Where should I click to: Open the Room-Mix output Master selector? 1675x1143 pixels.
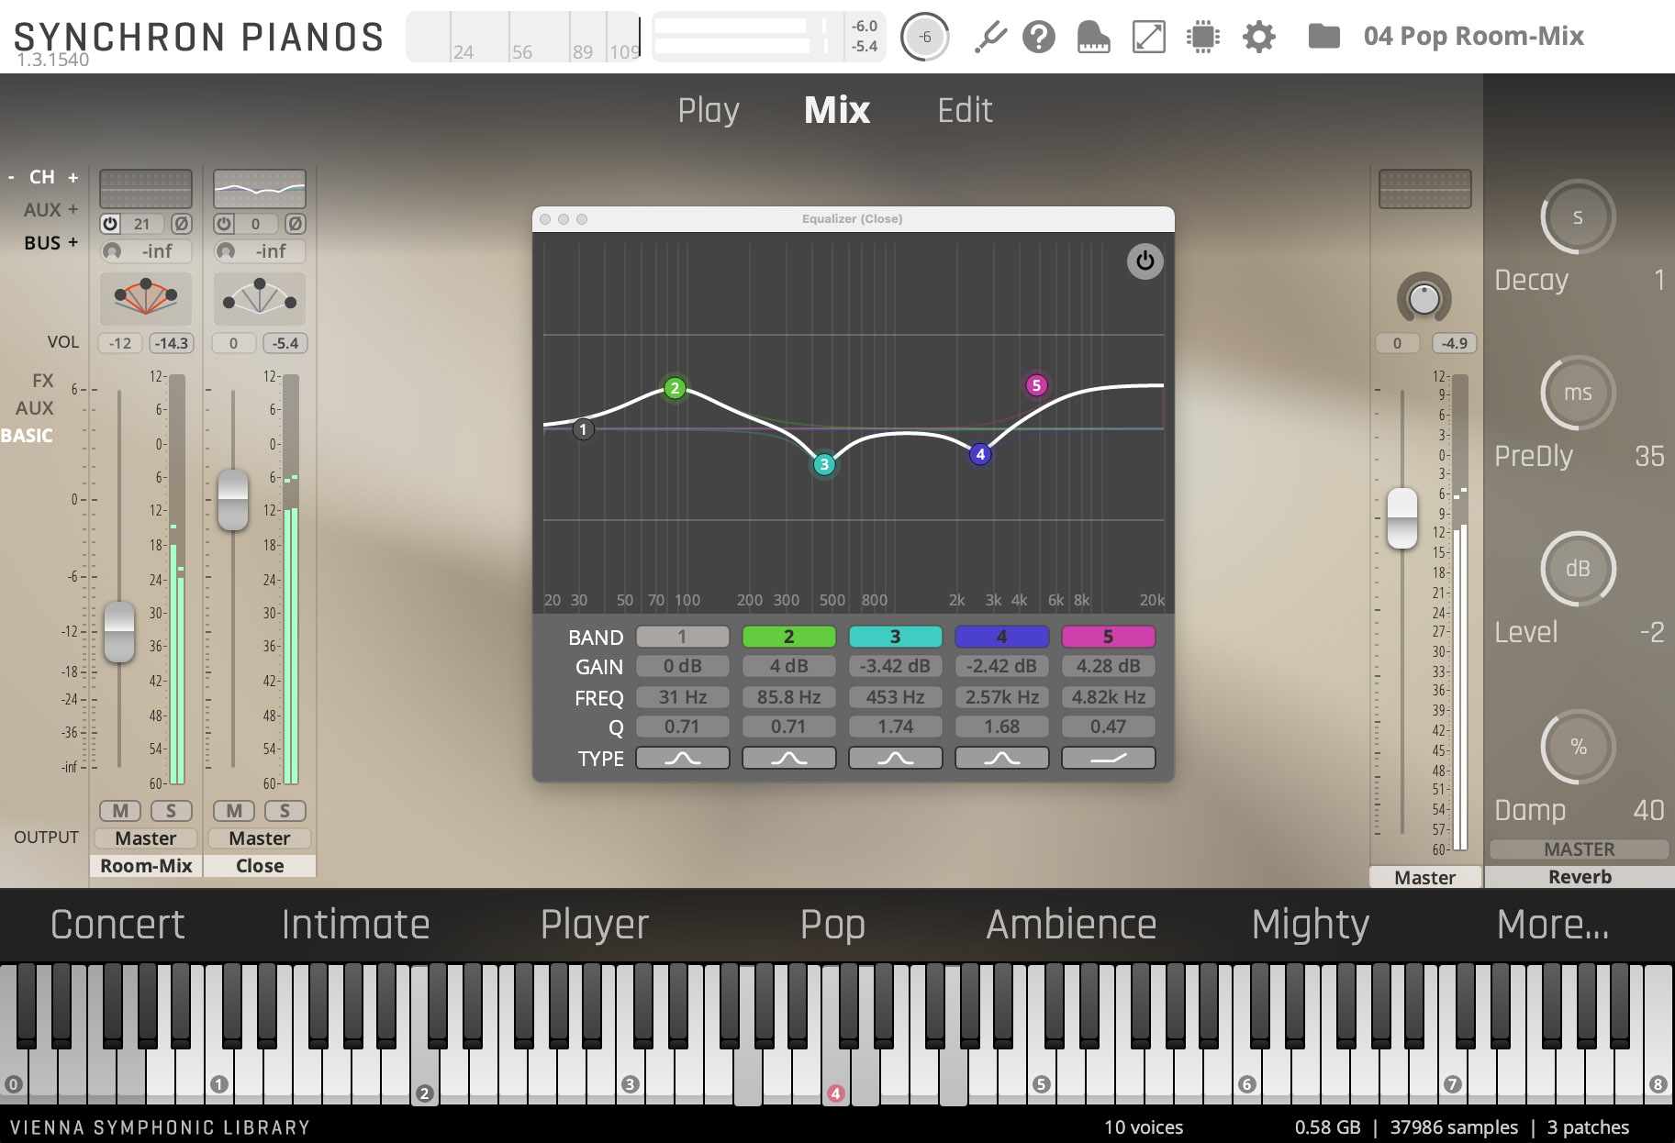[x=146, y=838]
